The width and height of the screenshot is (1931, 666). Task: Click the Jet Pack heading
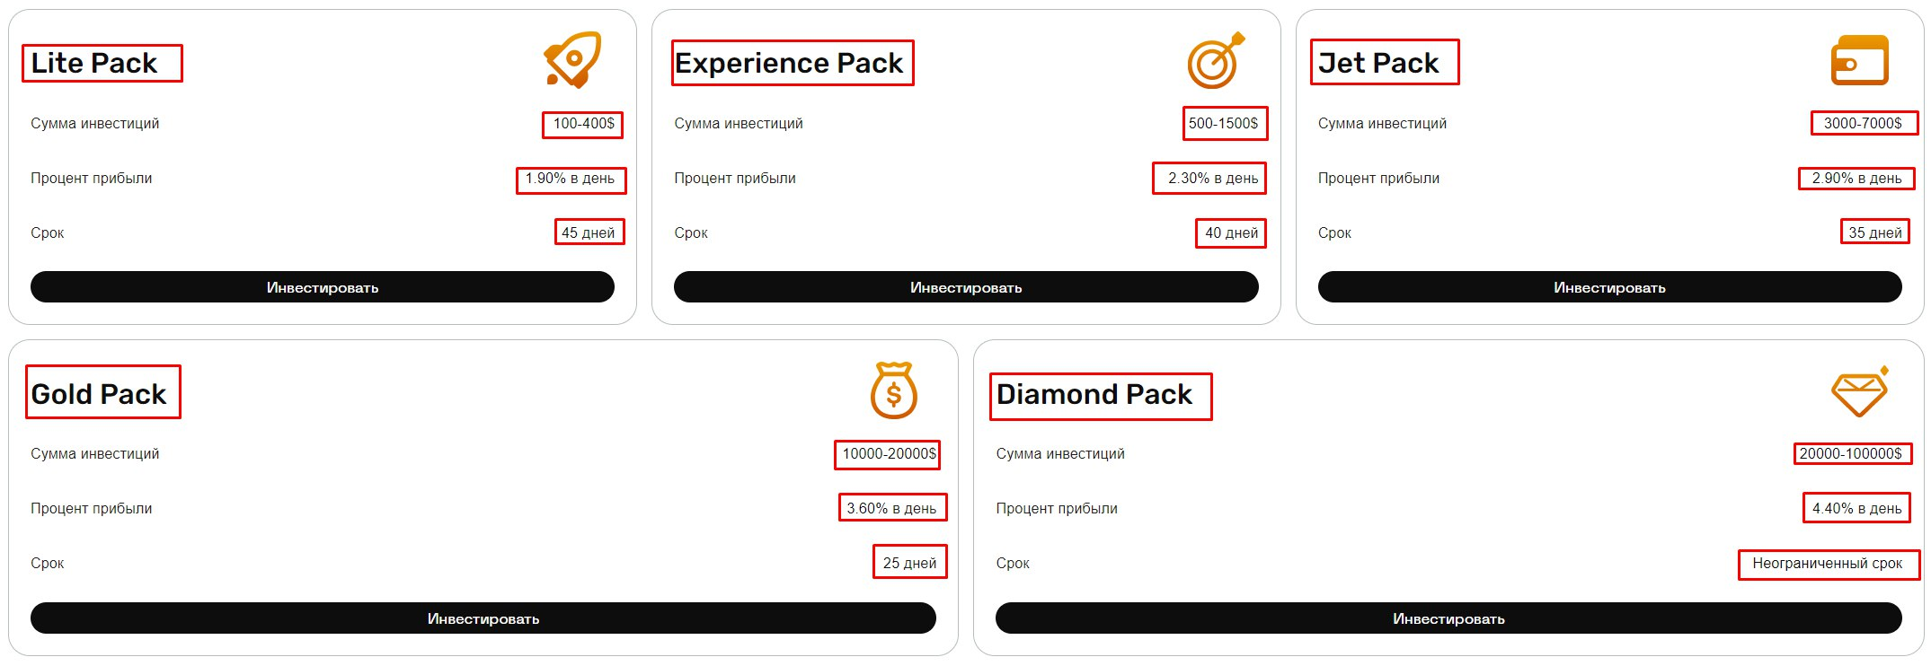click(1378, 63)
